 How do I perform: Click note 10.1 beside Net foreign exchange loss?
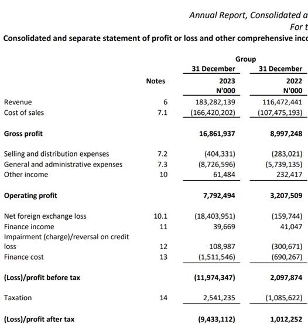click(160, 216)
